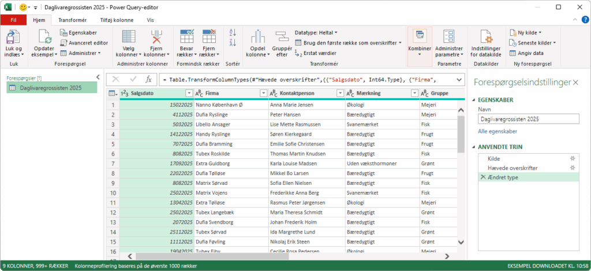Click Erstat værdier
This screenshot has height=271, width=591.
316,53
